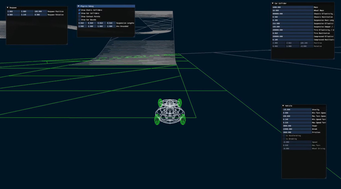Collapse the Physics Debug window arrow

point(79,6)
